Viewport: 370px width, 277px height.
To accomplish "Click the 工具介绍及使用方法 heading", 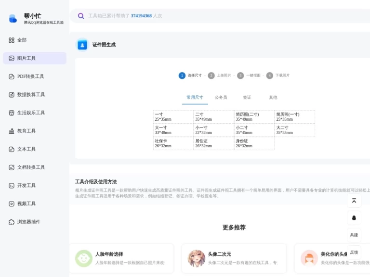I will point(96,182).
